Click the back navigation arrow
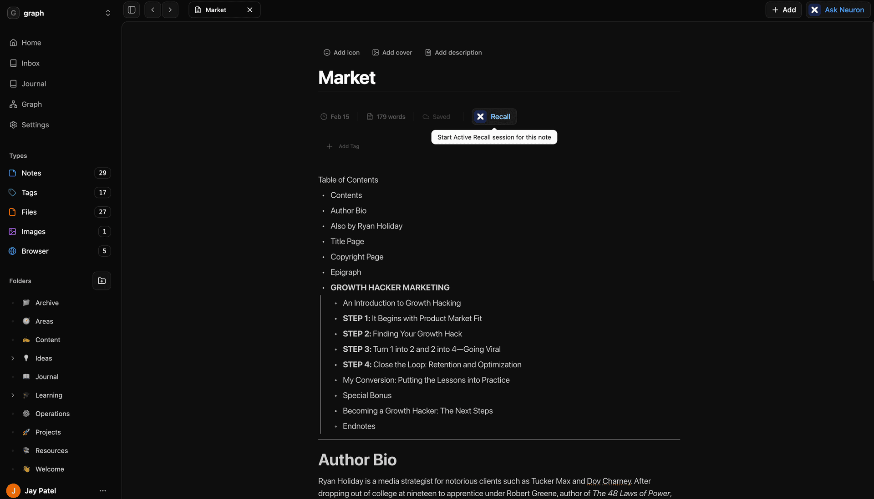Viewport: 874px width, 499px height. tap(153, 10)
